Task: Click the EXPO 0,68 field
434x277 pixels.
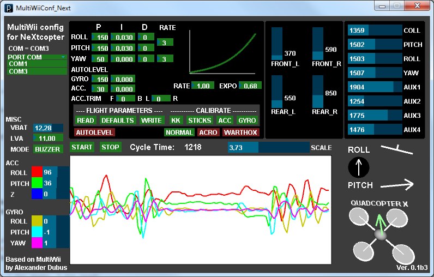Action: point(250,86)
